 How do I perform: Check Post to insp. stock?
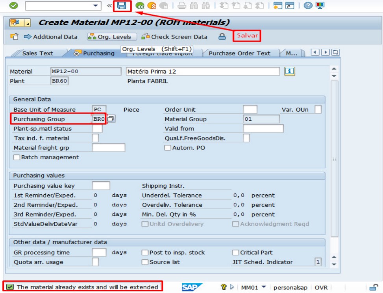point(145,252)
